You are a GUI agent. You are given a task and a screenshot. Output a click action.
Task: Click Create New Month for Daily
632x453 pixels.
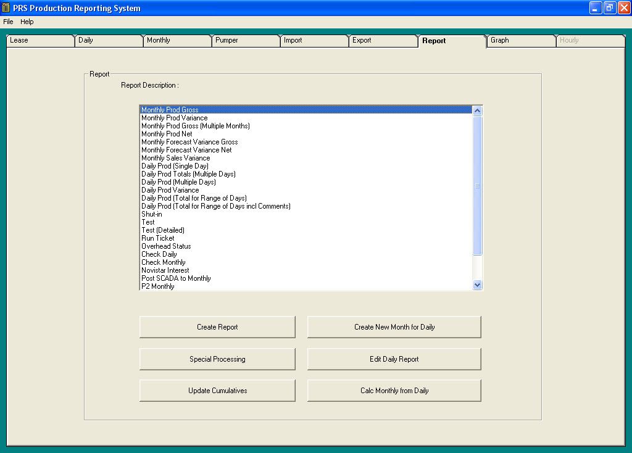pyautogui.click(x=393, y=326)
